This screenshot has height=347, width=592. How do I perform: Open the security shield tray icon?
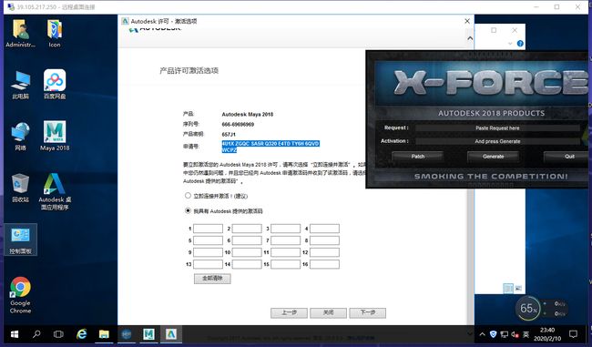(x=493, y=334)
